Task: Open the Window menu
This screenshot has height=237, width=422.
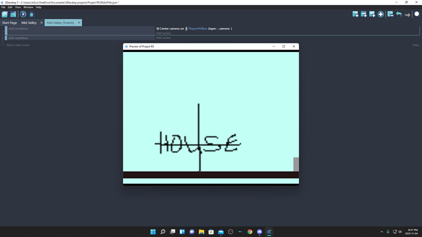Action: 28,7
